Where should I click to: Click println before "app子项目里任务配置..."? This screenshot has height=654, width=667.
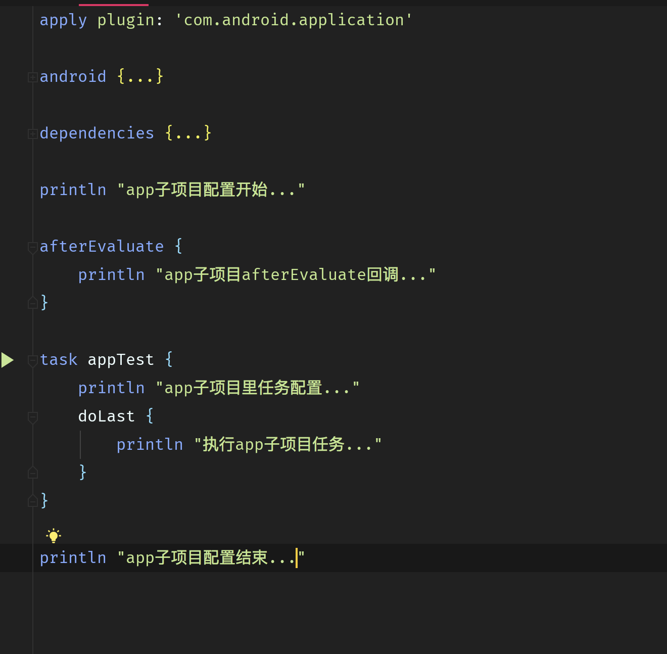pos(112,388)
